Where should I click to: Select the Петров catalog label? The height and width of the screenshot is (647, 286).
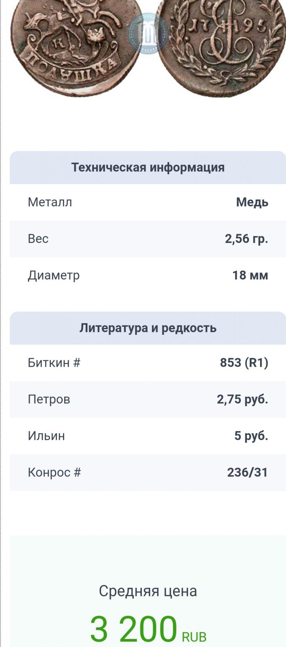49,400
